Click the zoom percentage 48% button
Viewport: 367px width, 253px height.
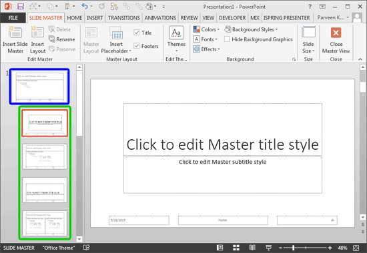pyautogui.click(x=342, y=248)
